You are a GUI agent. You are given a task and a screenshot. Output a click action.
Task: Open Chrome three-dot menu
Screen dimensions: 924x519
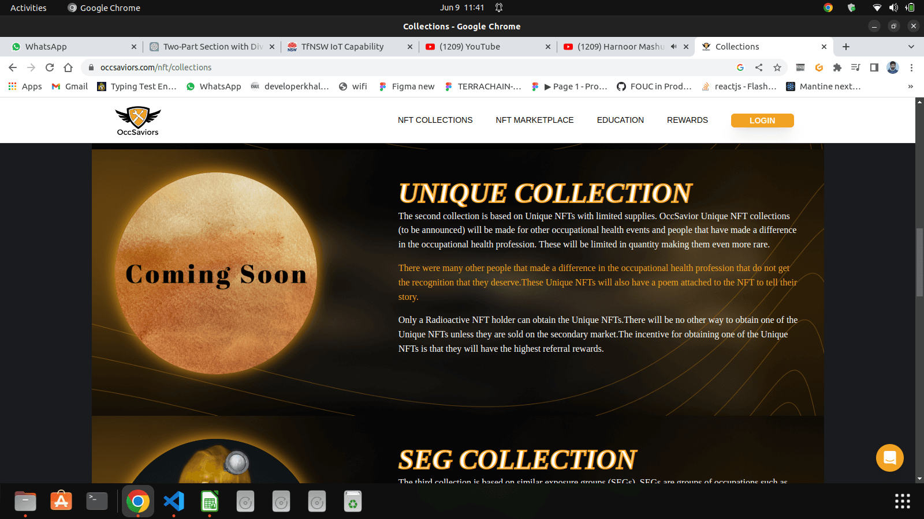click(911, 67)
